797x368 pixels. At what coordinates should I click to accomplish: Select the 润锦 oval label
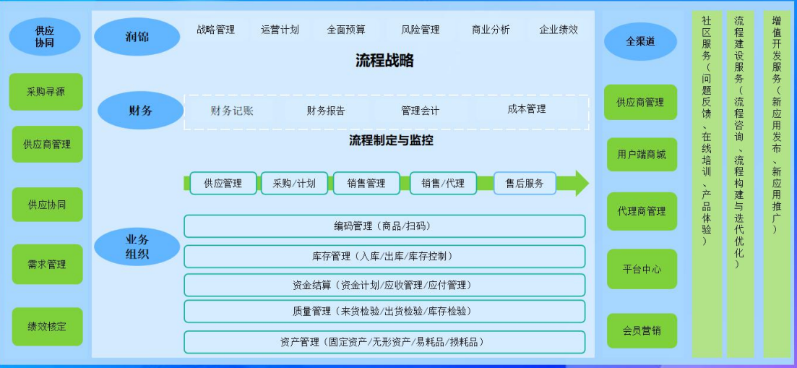137,37
